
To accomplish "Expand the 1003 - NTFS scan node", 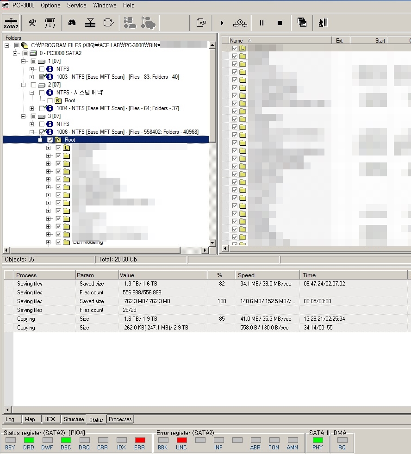I will tap(31, 77).
